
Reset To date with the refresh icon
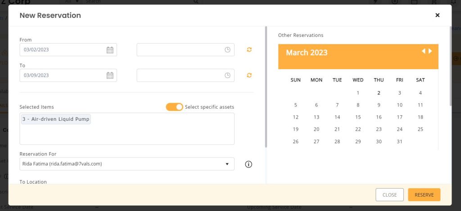tap(249, 75)
